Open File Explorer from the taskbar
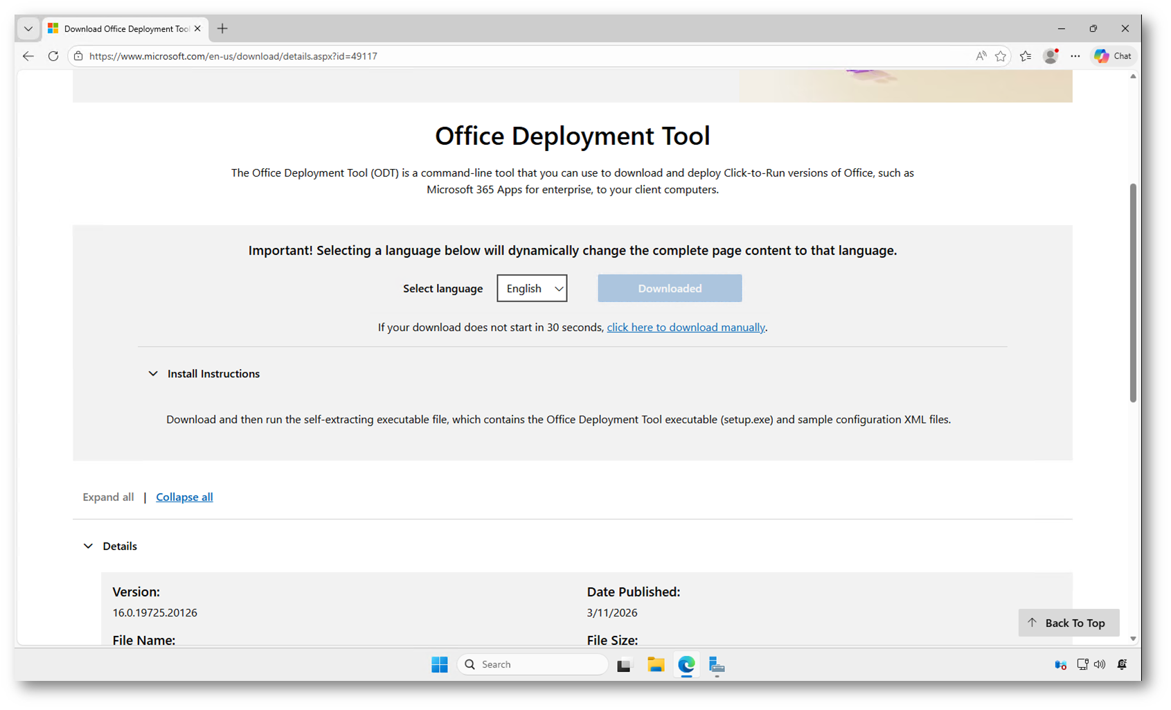This screenshot has height=710, width=1171. (655, 665)
